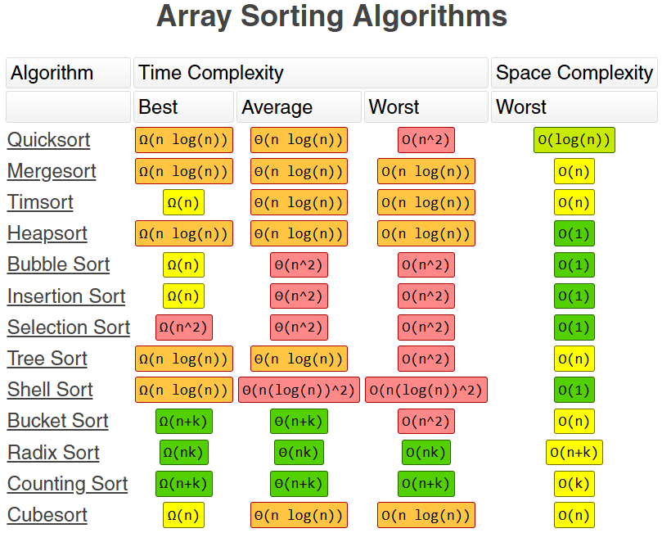Click Selection Sort's red Ω(n^2) best-case badge
662x533 pixels.
tap(184, 327)
